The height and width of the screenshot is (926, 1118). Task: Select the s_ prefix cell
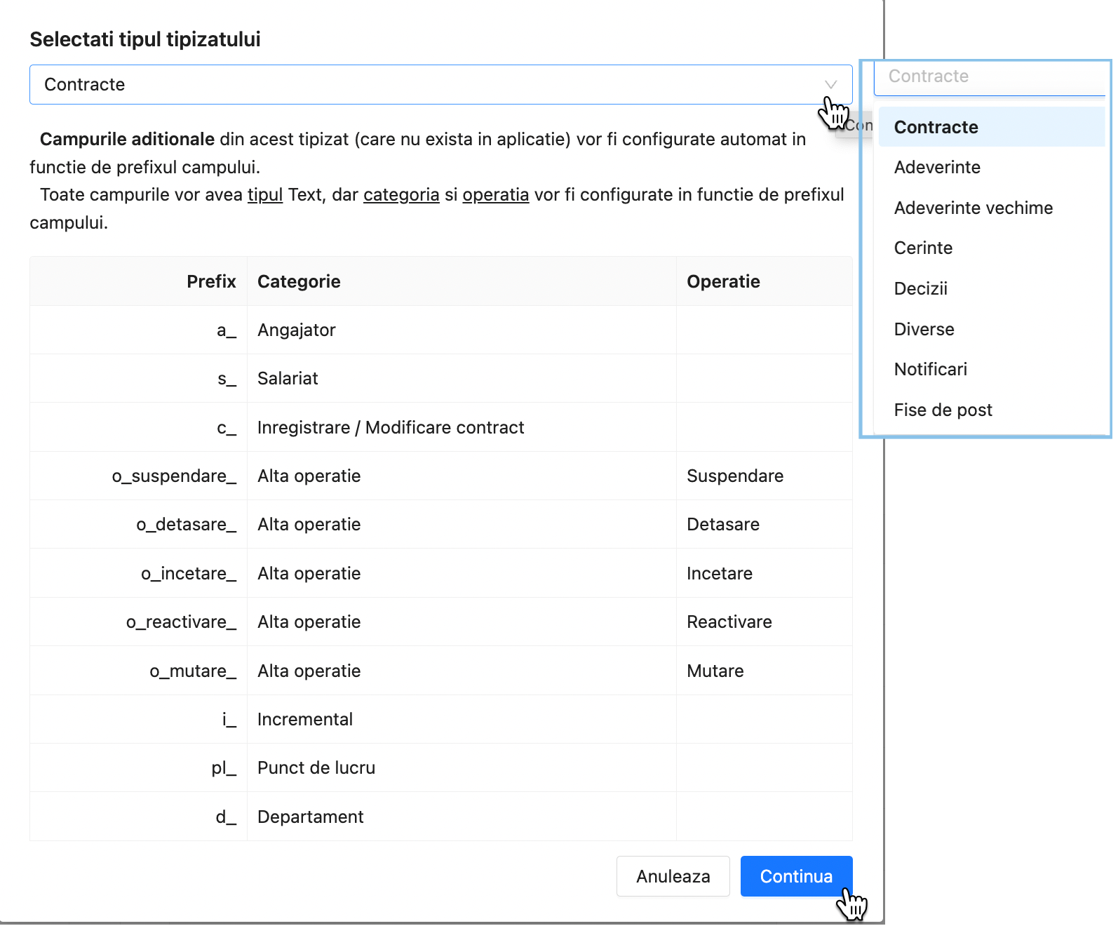(x=139, y=378)
